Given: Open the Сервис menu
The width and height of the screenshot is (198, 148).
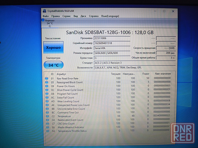Looking at the screenshot, I should coord(66,16).
